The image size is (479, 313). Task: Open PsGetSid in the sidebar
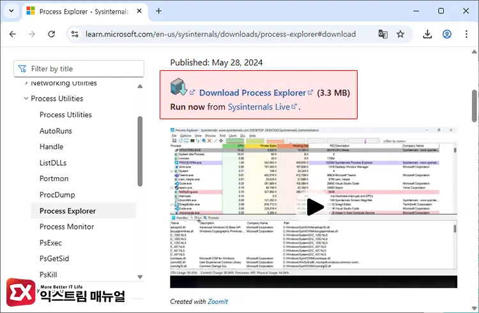pos(54,258)
